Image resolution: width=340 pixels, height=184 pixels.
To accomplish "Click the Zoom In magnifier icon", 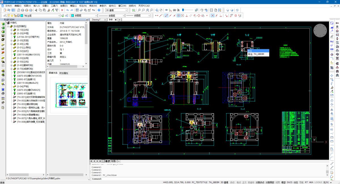I will [x=139, y=10].
